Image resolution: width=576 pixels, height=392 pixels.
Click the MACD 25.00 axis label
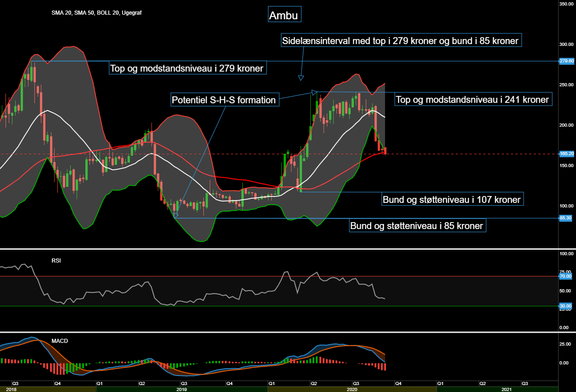point(565,344)
